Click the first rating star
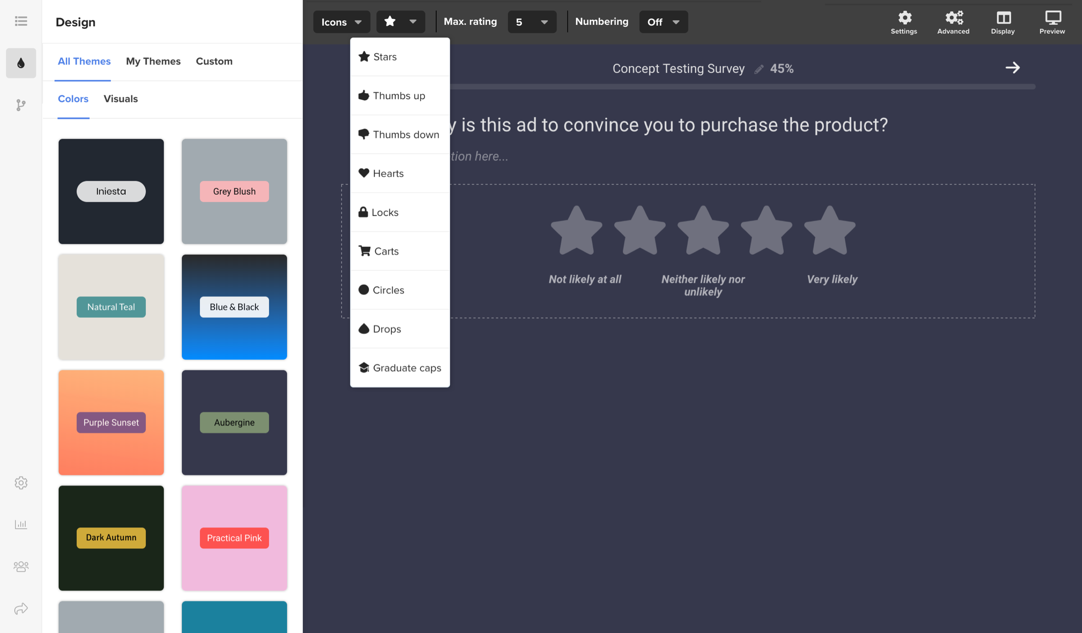 click(x=576, y=231)
